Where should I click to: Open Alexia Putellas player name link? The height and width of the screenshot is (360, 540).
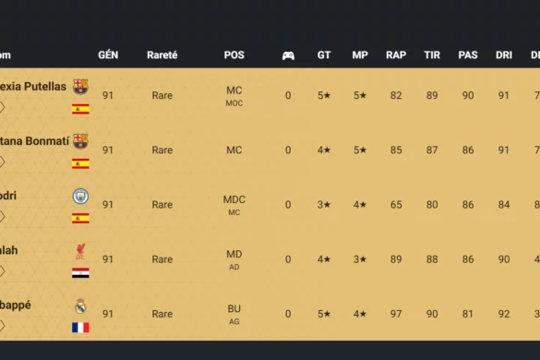(33, 87)
